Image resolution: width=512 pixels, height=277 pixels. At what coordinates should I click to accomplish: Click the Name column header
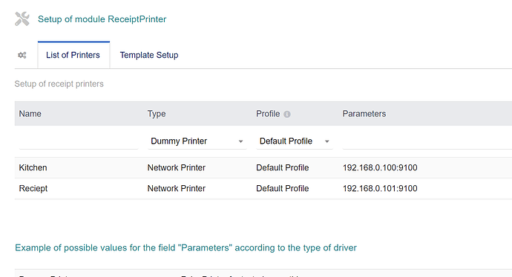tap(30, 114)
